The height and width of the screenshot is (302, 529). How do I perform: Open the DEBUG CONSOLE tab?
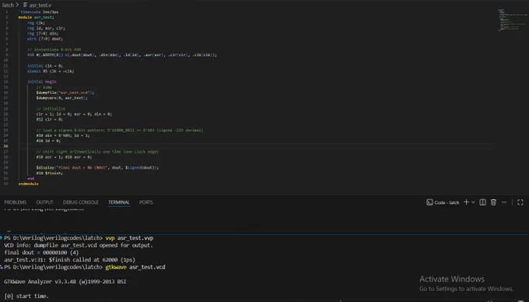[81, 202]
